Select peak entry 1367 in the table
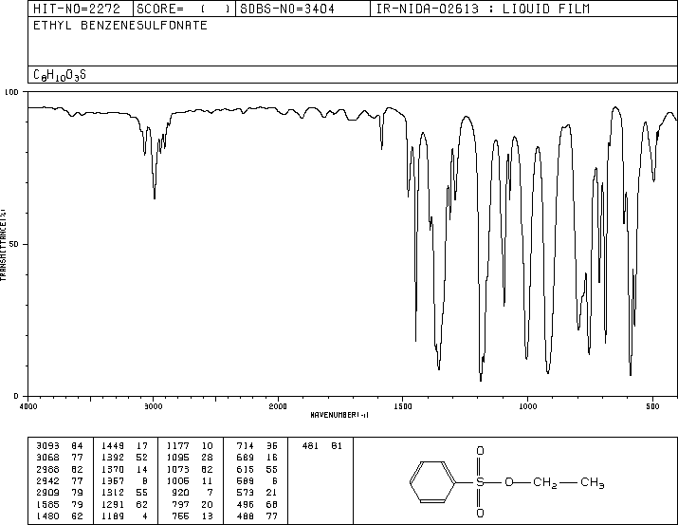The height and width of the screenshot is (525, 678). (113, 480)
